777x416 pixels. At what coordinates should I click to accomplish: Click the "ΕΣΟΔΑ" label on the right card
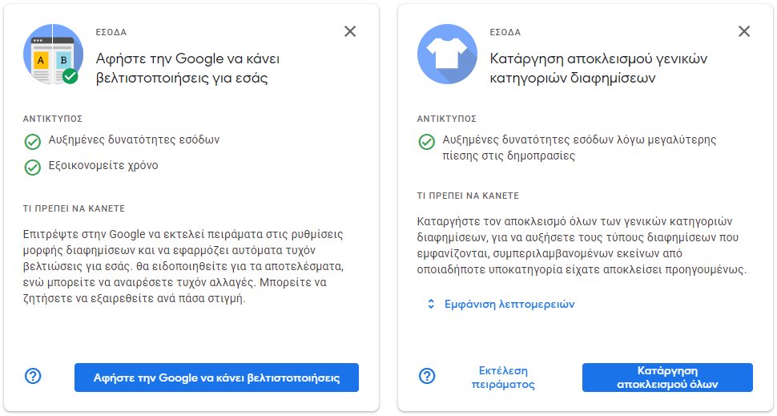(505, 33)
